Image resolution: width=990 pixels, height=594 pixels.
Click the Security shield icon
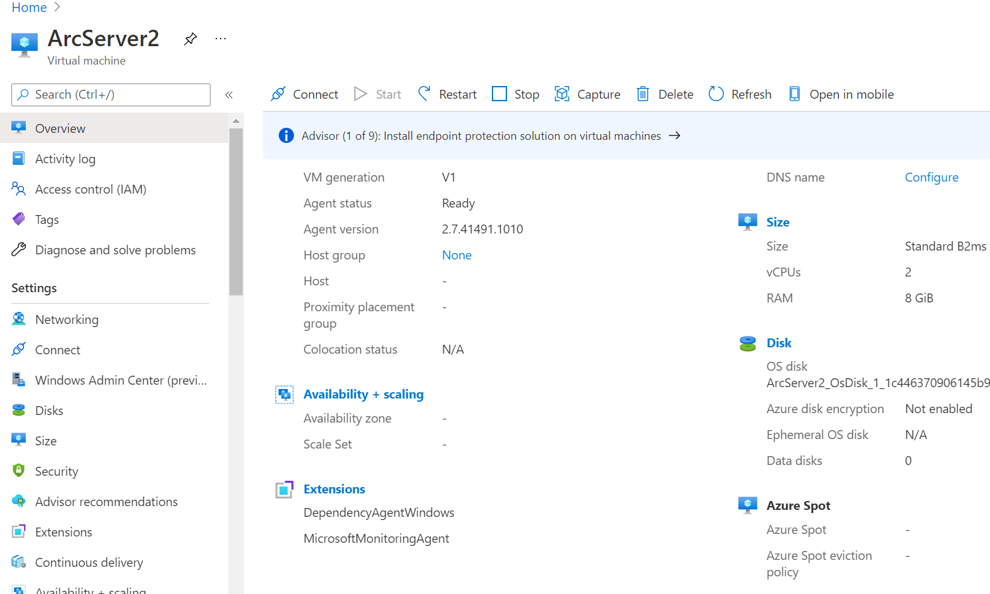click(19, 471)
